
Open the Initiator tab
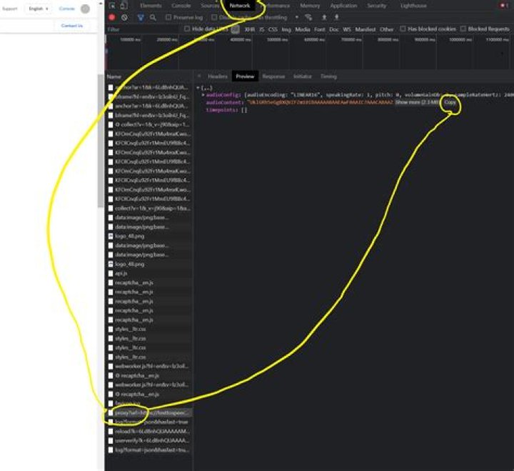click(x=302, y=76)
